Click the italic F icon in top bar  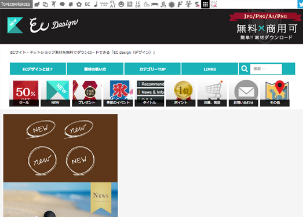point(180,4)
